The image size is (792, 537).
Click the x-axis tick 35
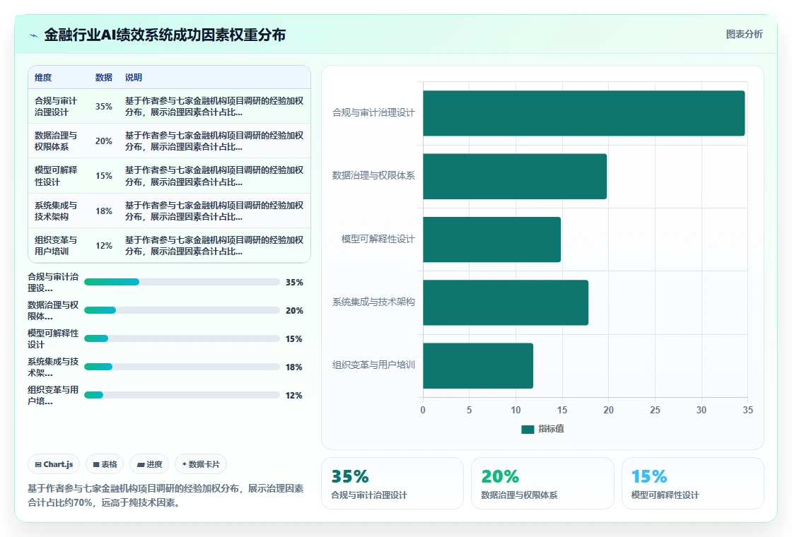click(747, 410)
